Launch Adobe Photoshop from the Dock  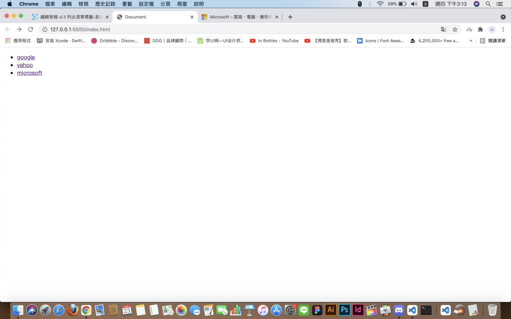pyautogui.click(x=344, y=310)
